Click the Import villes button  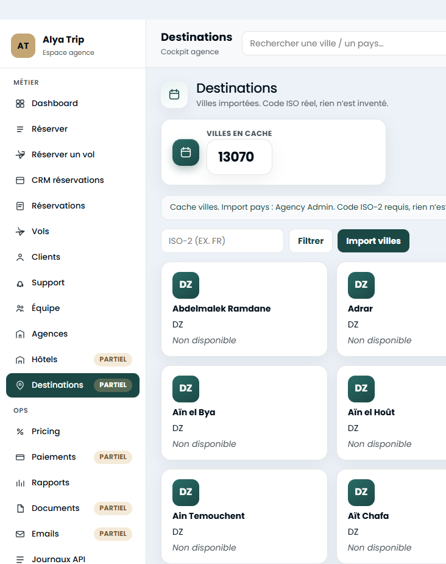point(373,241)
